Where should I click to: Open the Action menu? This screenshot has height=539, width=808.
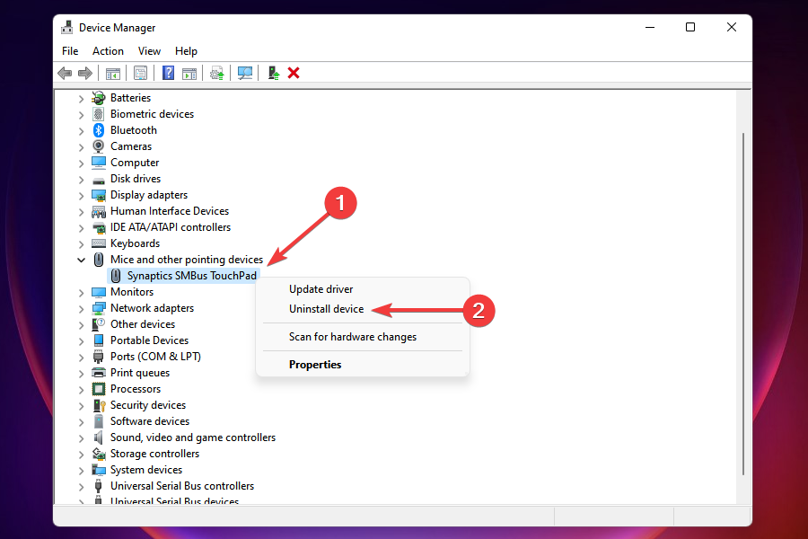coord(108,51)
